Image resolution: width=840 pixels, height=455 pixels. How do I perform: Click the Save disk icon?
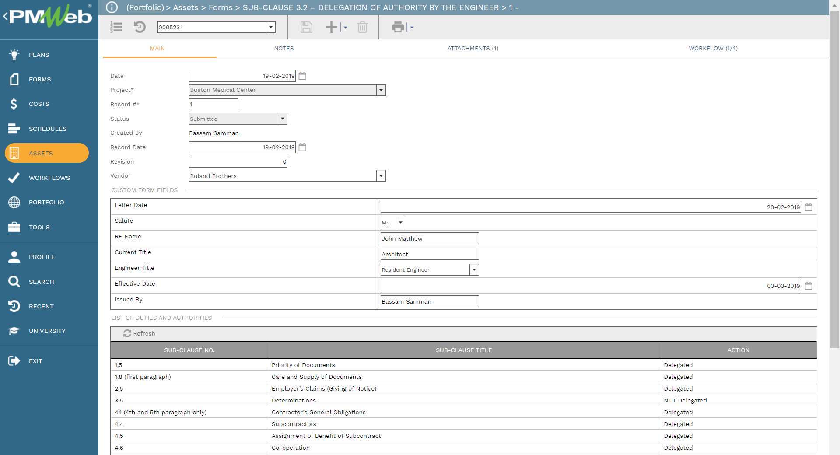click(306, 27)
